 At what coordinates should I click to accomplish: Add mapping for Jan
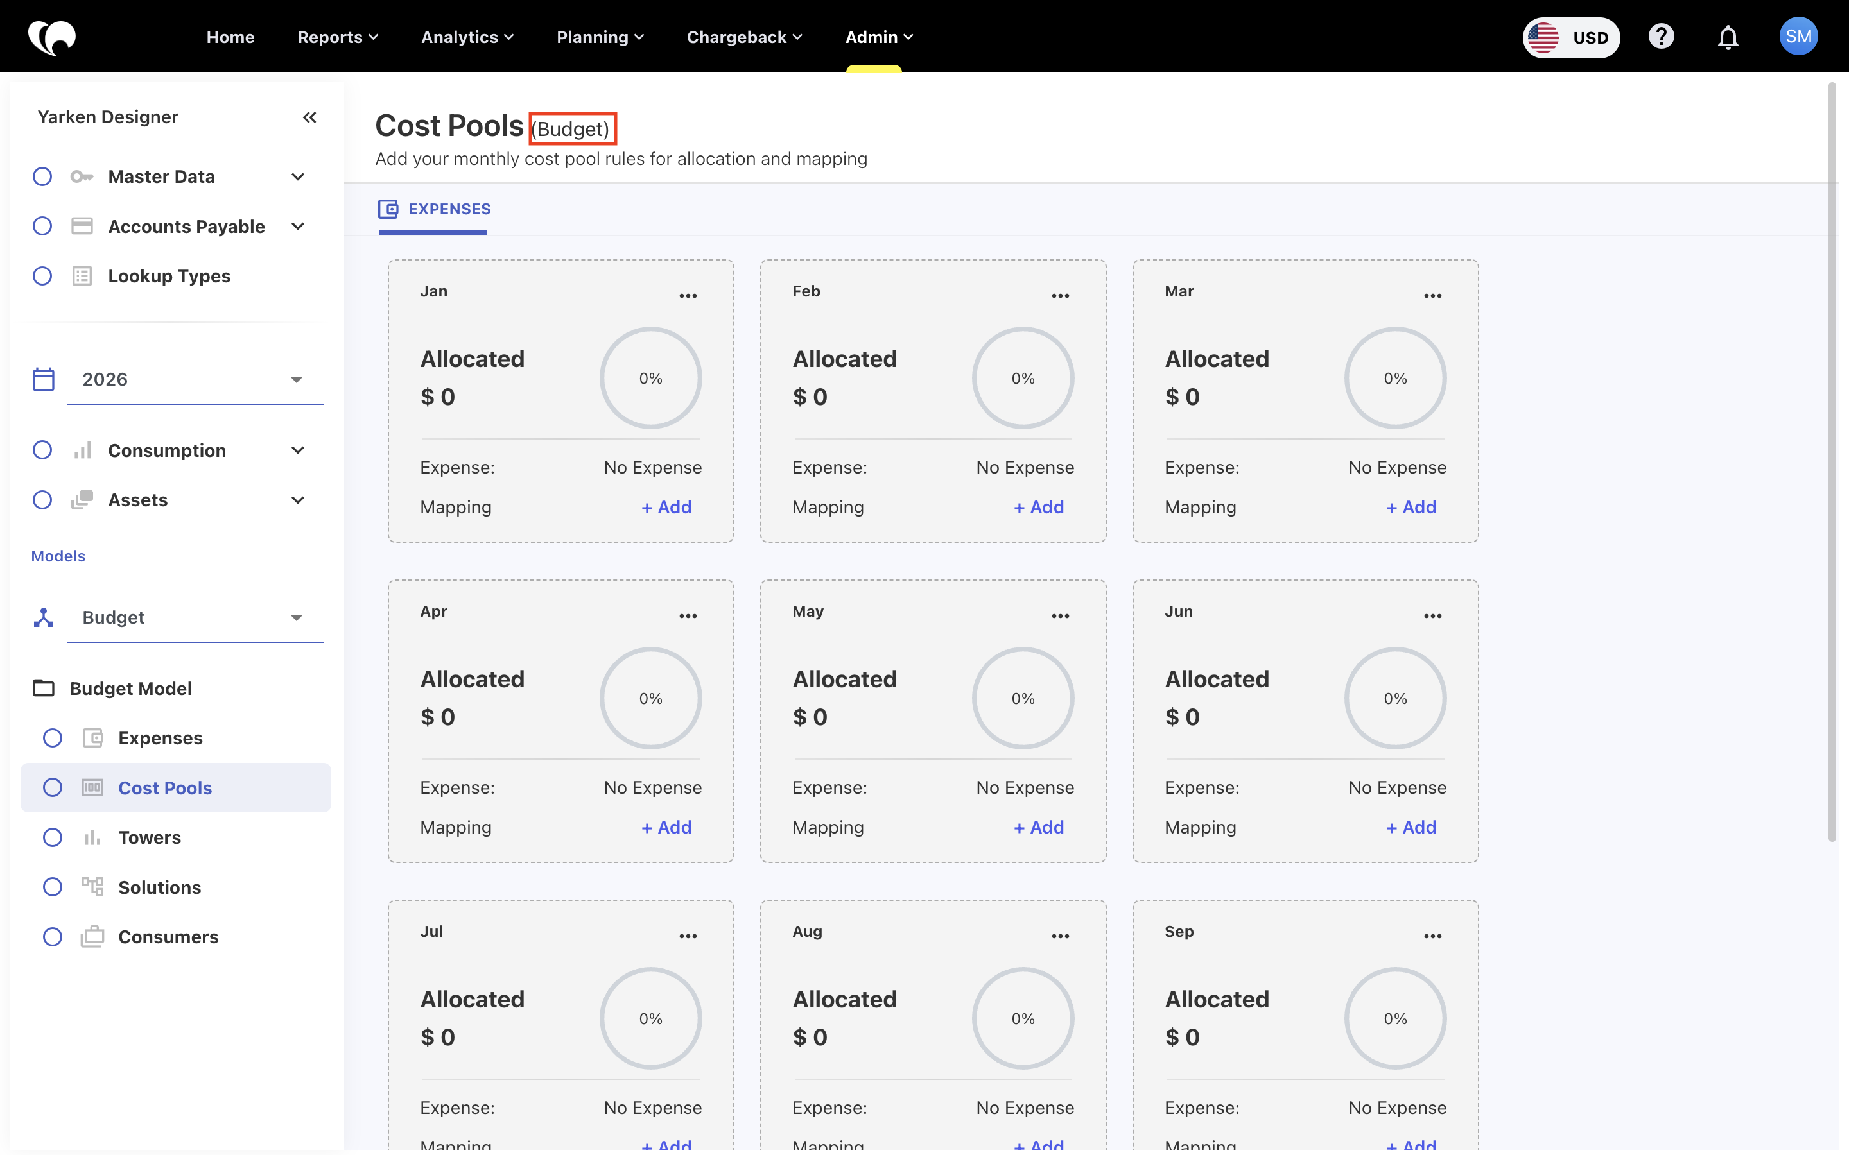666,506
